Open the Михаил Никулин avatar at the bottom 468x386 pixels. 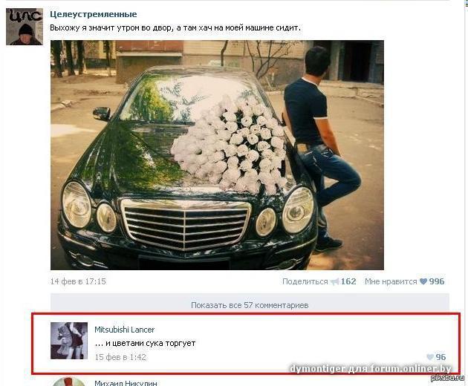[x=68, y=382]
